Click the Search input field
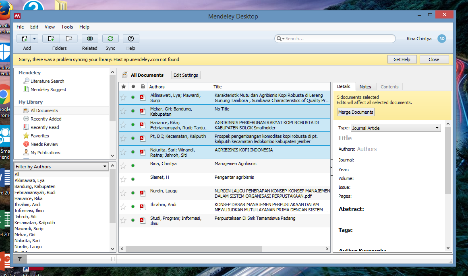 point(335,39)
